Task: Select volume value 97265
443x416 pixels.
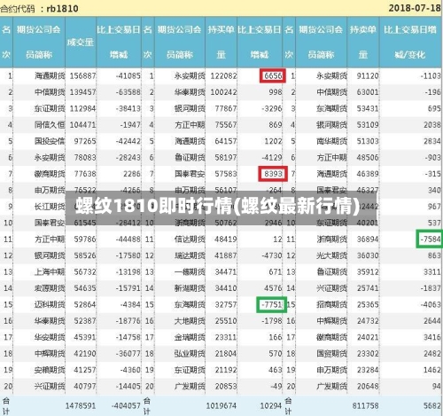Action: (85, 141)
